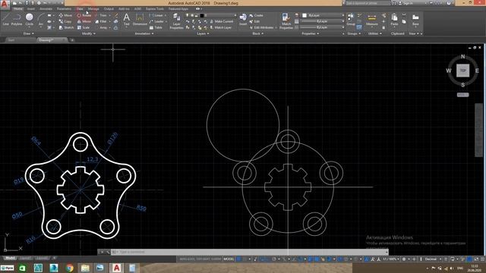Expand the Modify panel
Image resolution: width=486 pixels, height=273 pixels.
coord(88,33)
